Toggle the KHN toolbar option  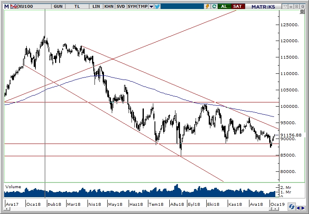pos(109,7)
